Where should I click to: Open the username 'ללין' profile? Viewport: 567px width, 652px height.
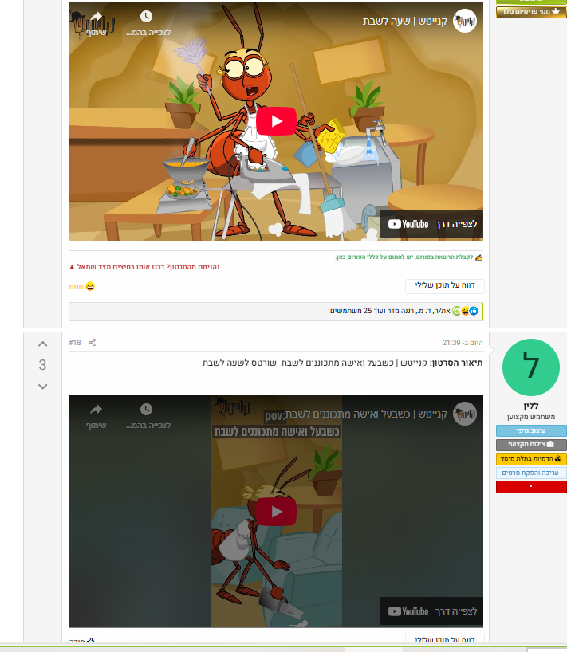click(531, 406)
